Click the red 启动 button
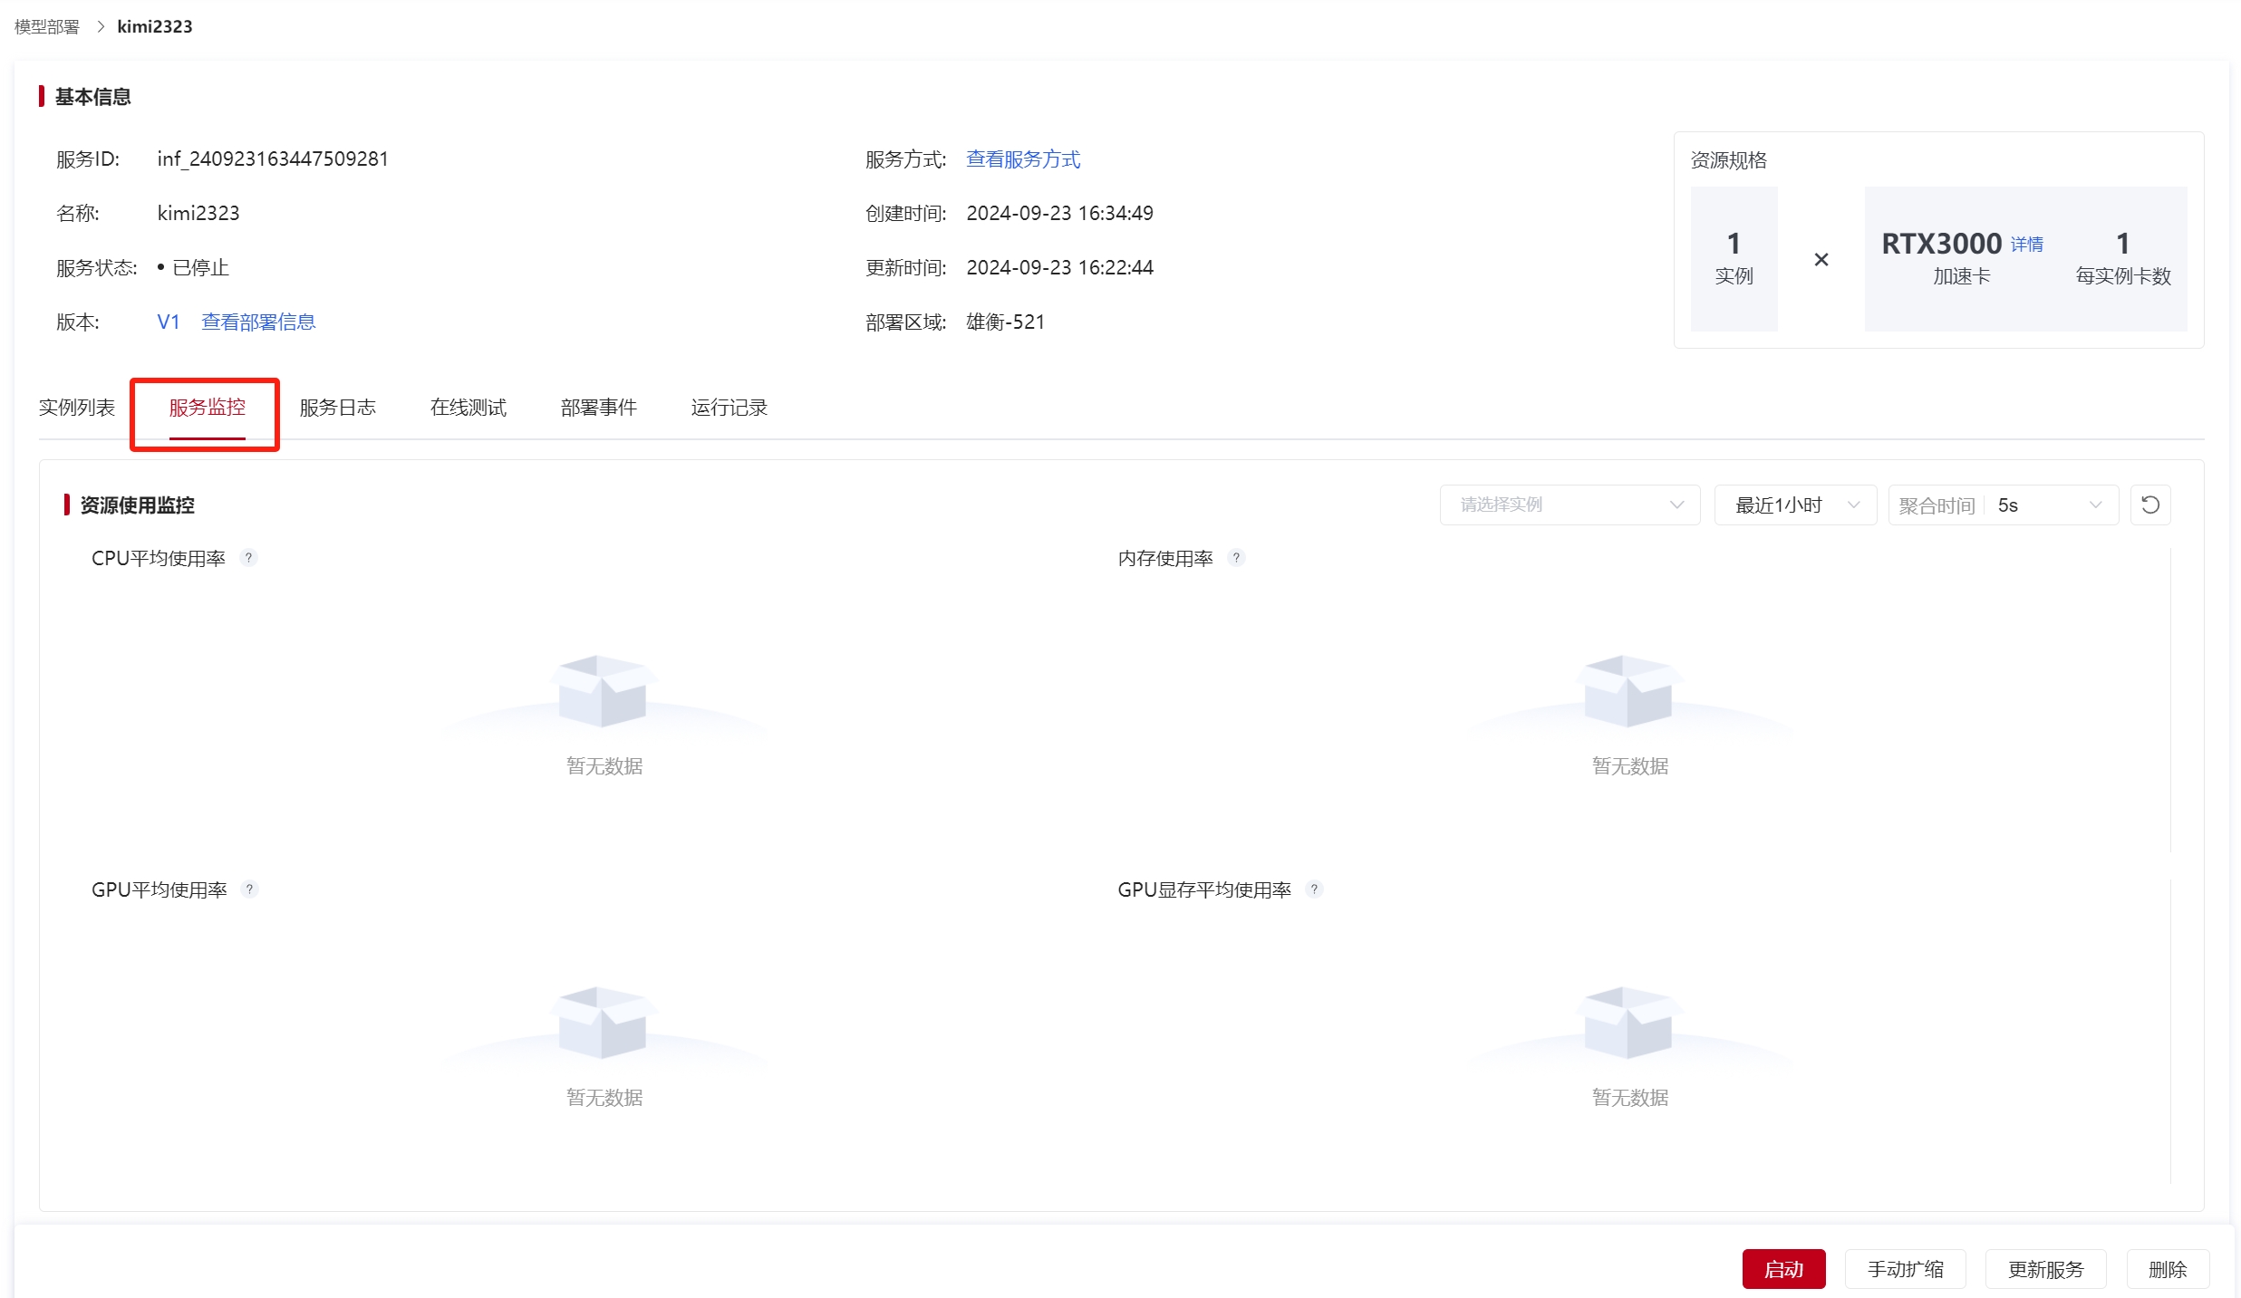2241x1298 pixels. (1782, 1269)
